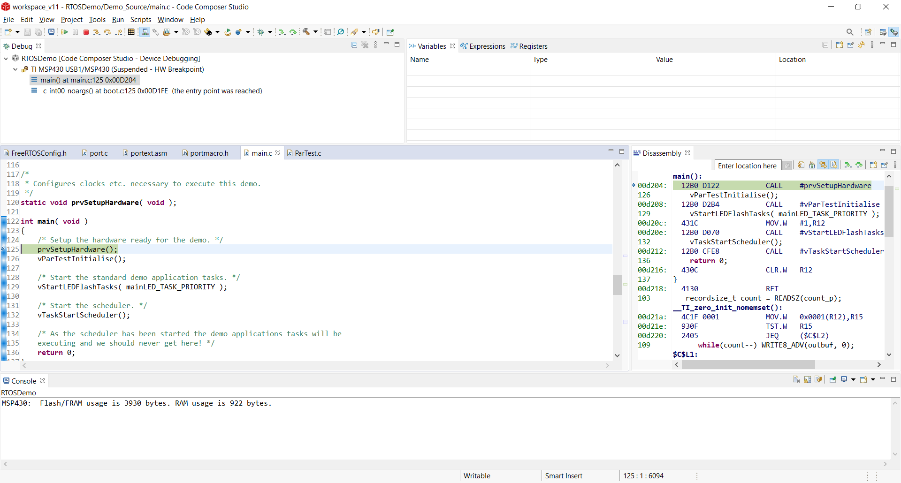Click the refresh arrows icon in Variables view

pyautogui.click(x=861, y=45)
